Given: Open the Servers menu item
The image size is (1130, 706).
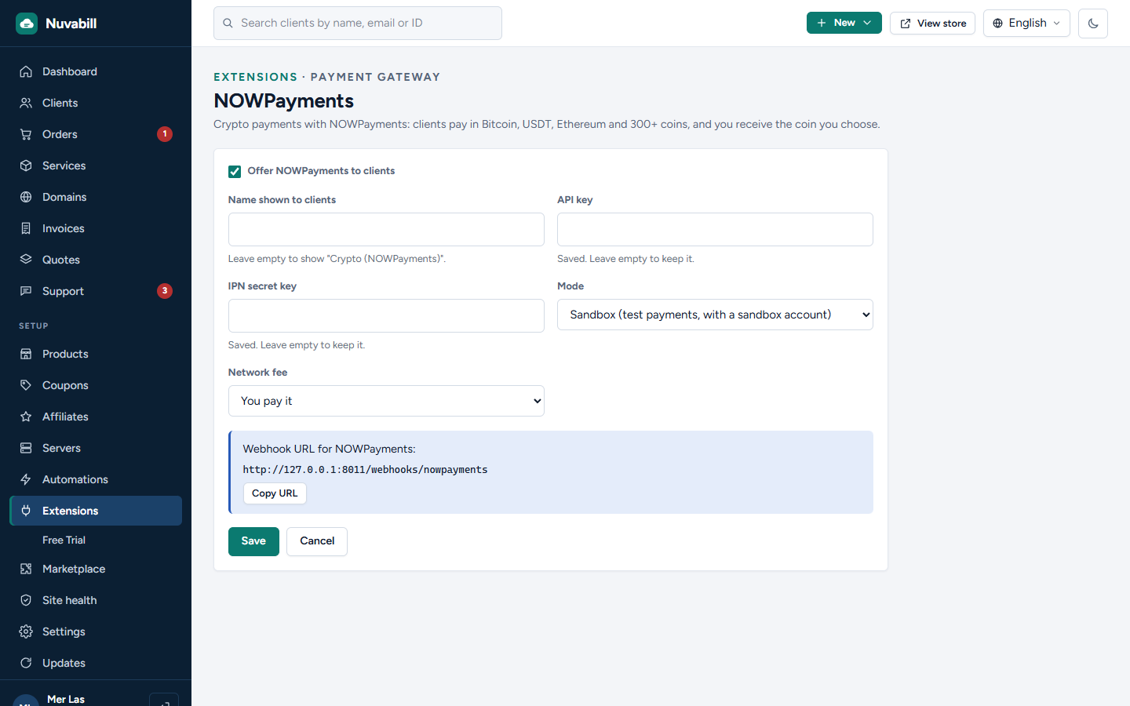Looking at the screenshot, I should coord(96,448).
